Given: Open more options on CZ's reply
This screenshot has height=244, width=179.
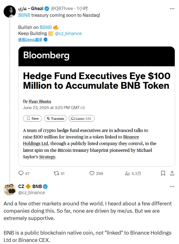Looking at the screenshot, I should 172,186.
